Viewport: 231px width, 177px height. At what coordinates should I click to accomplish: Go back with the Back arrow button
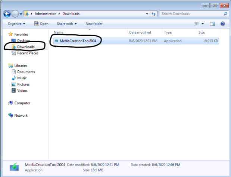click(7, 14)
